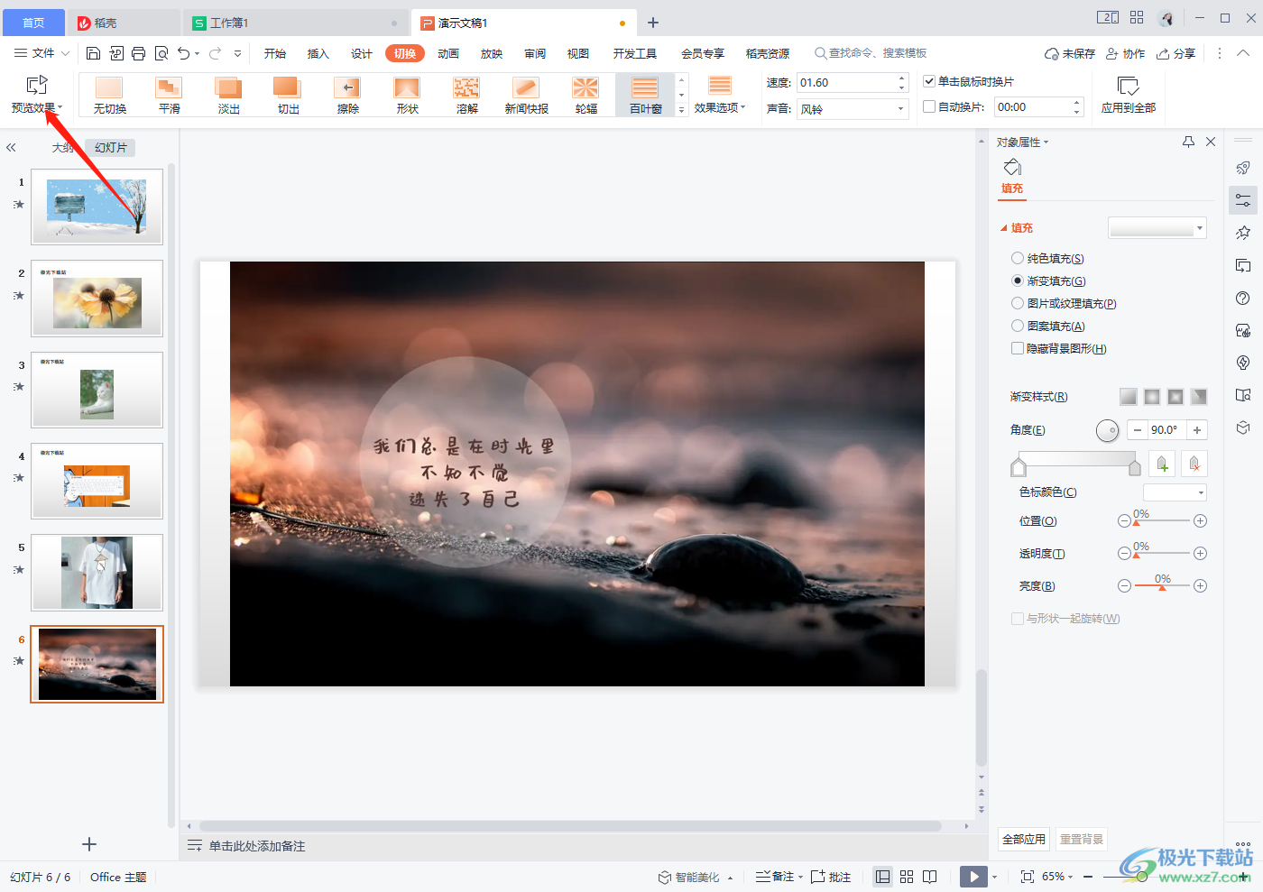Click the save icon in quick toolbar
Image resolution: width=1263 pixels, height=892 pixels.
pyautogui.click(x=93, y=53)
